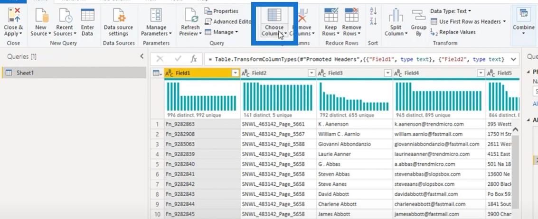Open the Close & Apply dropdown arrow
The height and width of the screenshot is (219, 538).
point(20,34)
